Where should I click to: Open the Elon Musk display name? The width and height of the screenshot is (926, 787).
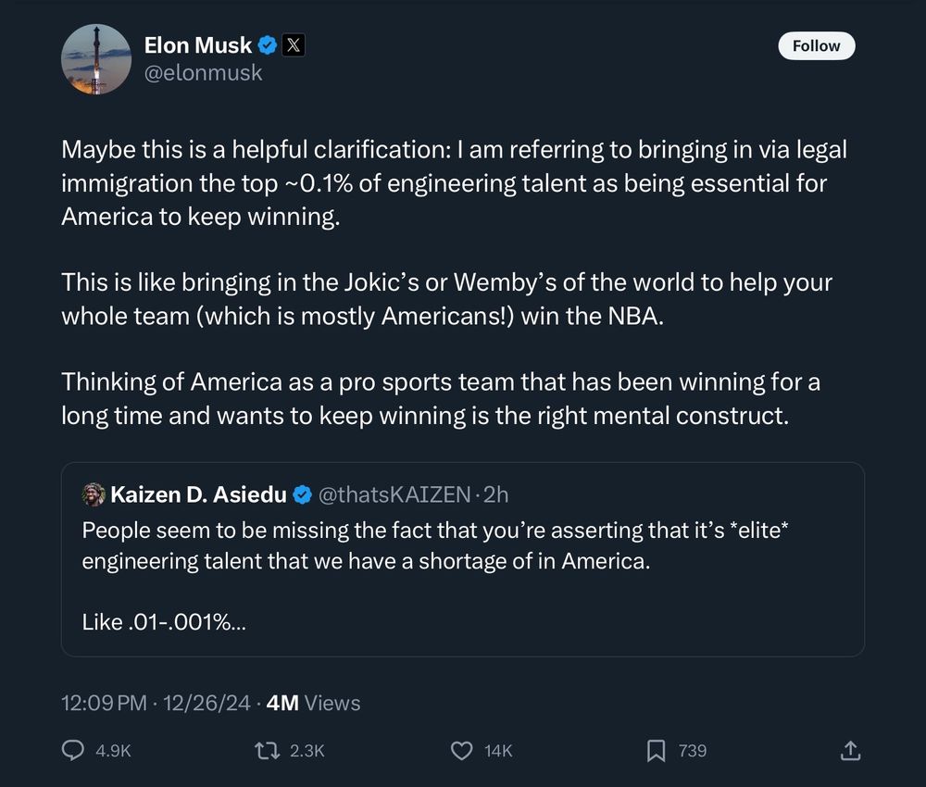[198, 44]
